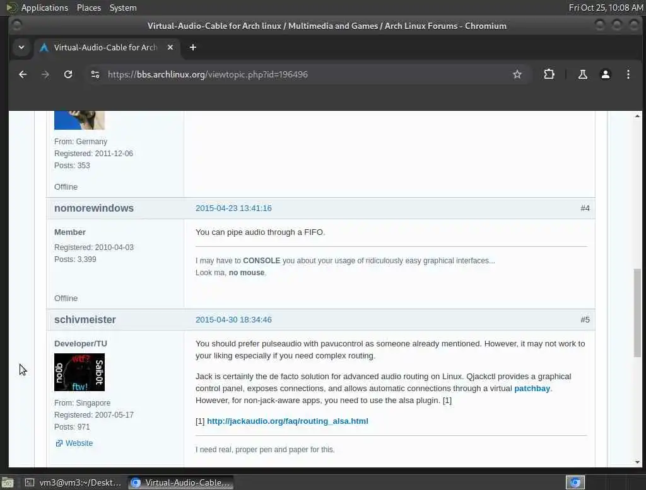Click text "Registered: 2010-04-03"
Image resolution: width=646 pixels, height=490 pixels.
tap(94, 248)
